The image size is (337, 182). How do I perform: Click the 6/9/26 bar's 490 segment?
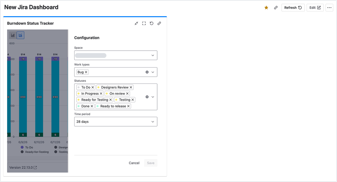tap(23, 97)
